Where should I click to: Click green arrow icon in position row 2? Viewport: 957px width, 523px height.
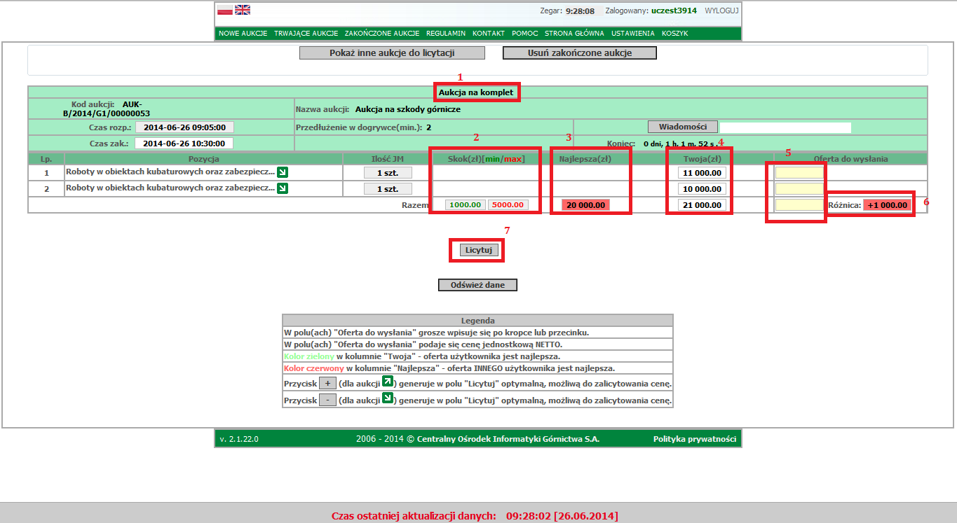click(283, 188)
